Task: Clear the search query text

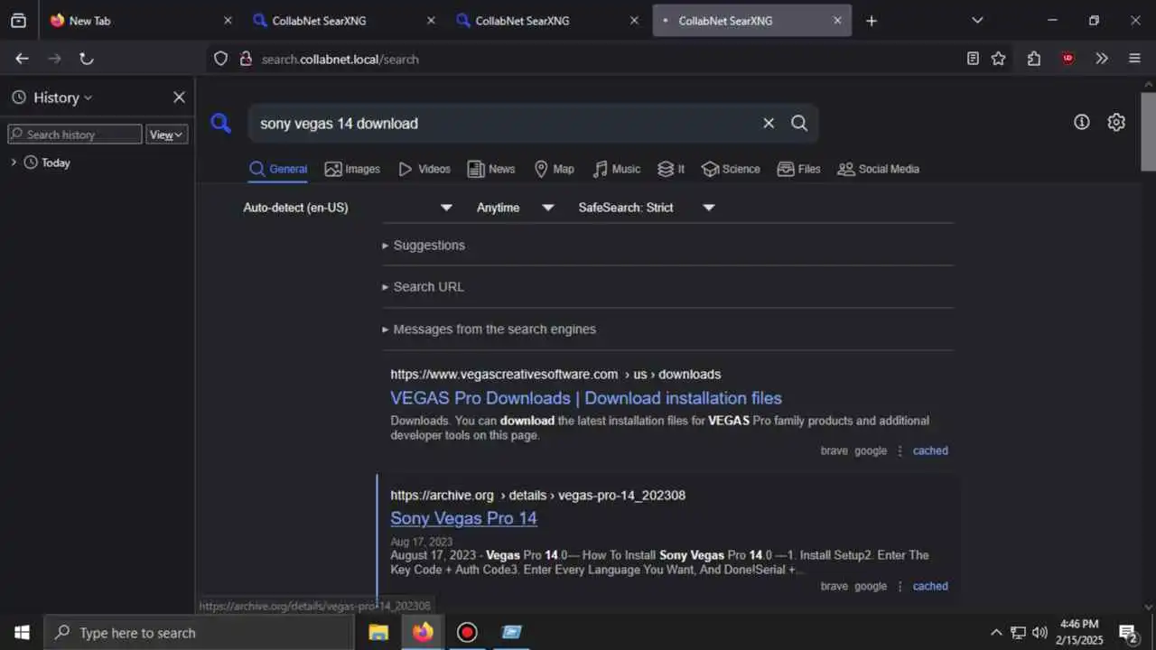Action: click(769, 124)
